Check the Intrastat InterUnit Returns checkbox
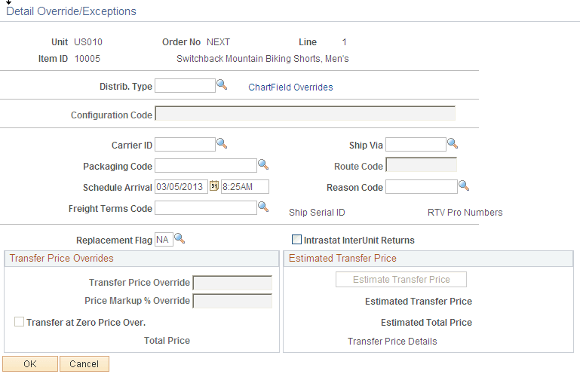 click(296, 240)
